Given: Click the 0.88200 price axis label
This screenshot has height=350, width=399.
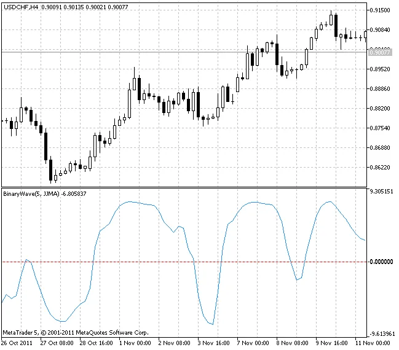Looking at the screenshot, I should click(x=381, y=109).
